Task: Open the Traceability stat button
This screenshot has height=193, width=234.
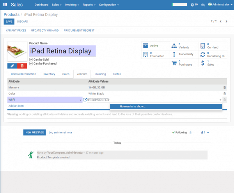Action: tap(184, 54)
